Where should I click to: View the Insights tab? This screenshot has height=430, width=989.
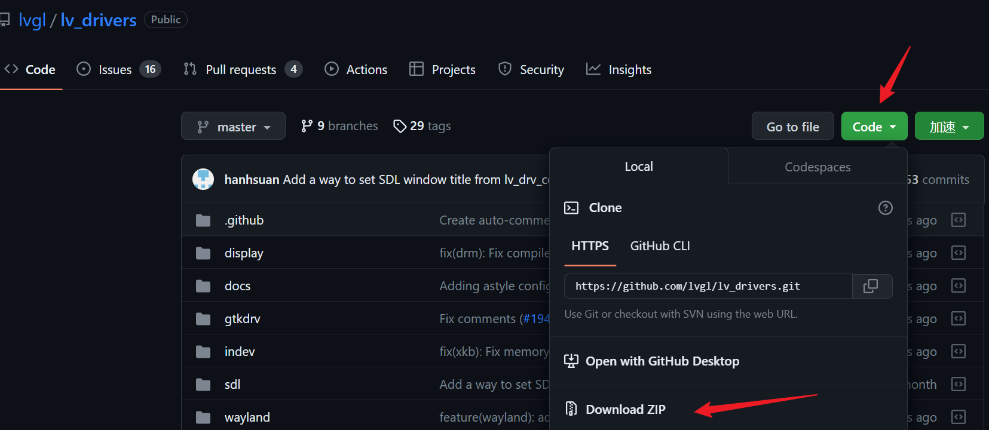point(618,69)
